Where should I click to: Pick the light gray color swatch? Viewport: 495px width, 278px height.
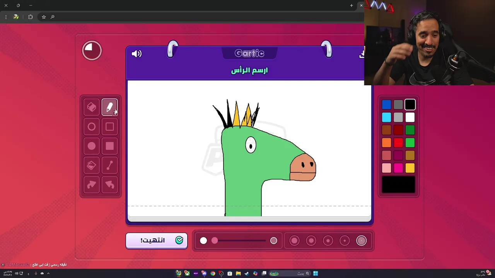point(398,117)
